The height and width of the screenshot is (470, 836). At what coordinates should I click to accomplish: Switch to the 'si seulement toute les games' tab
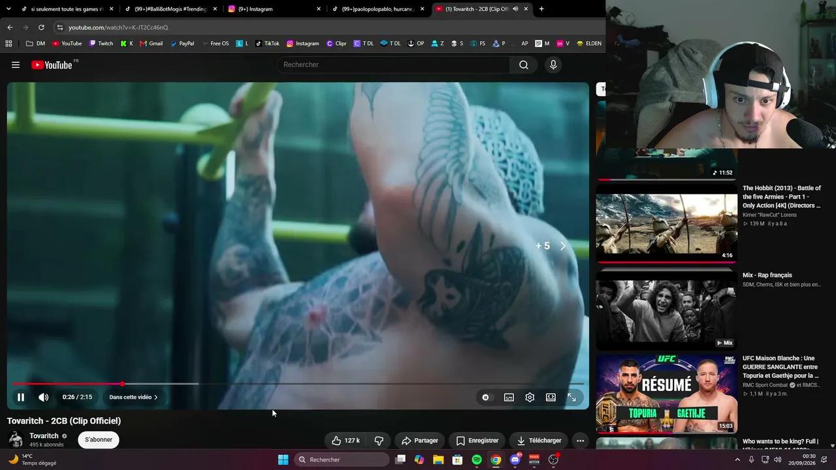click(67, 8)
